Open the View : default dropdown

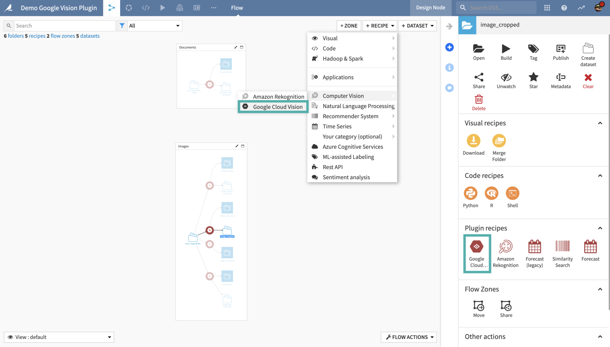[x=59, y=337]
